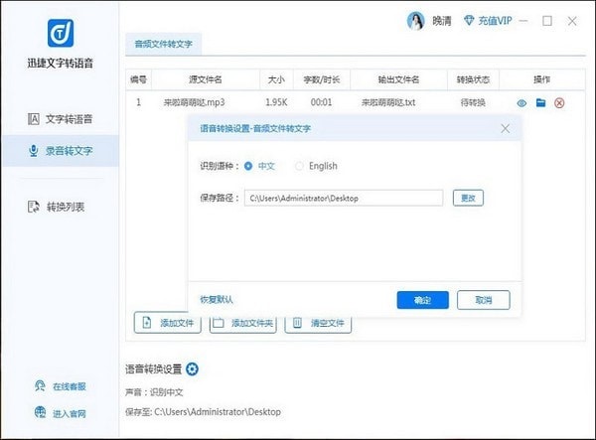The height and width of the screenshot is (440, 596).
Task: Click the 恢复默认 link
Action: (217, 299)
